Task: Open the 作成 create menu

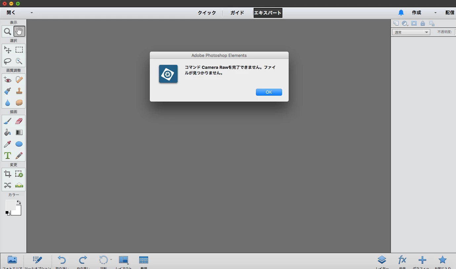Action: tap(416, 13)
